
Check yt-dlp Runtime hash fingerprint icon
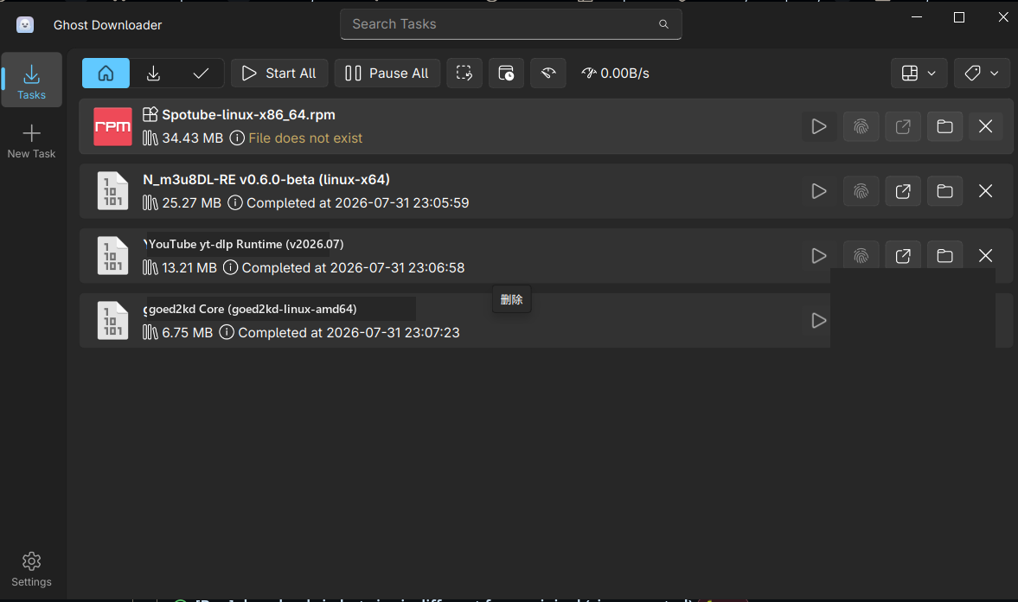[861, 256]
